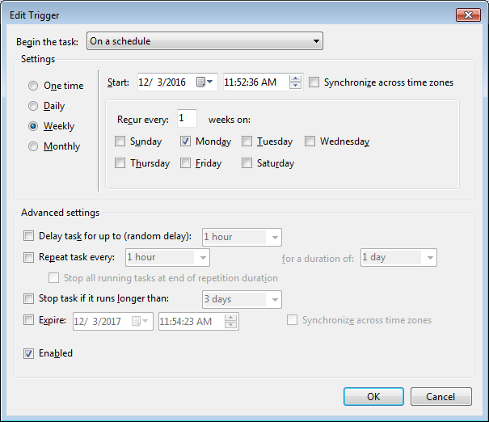Toggle the Enabled checkbox
Screen dimensions: 489x422
28,353
